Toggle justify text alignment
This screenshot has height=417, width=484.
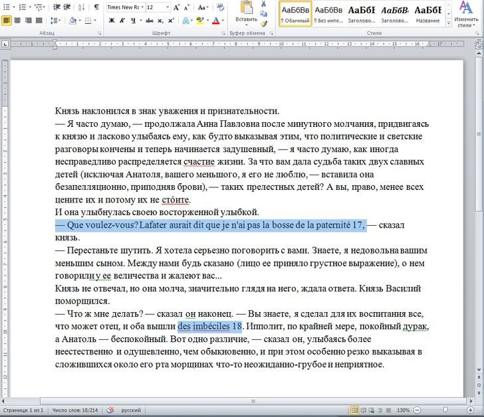(39, 21)
